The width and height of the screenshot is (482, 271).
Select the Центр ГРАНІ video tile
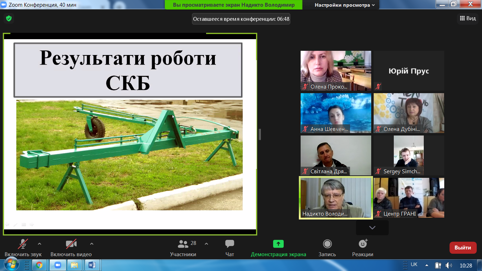point(409,198)
